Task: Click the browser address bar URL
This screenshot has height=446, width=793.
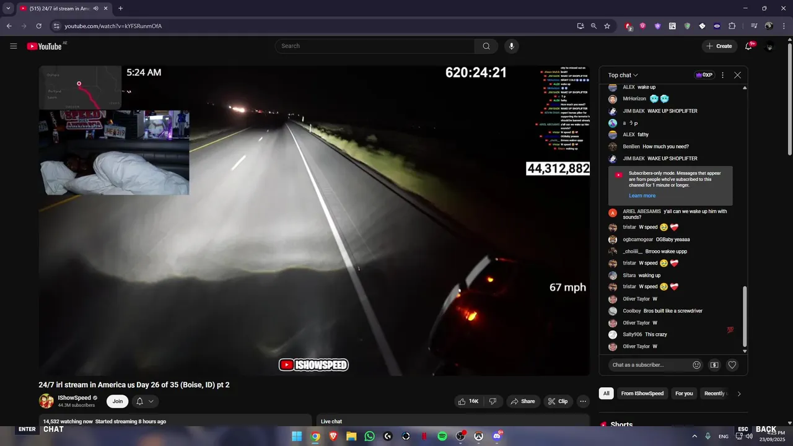Action: (x=113, y=26)
